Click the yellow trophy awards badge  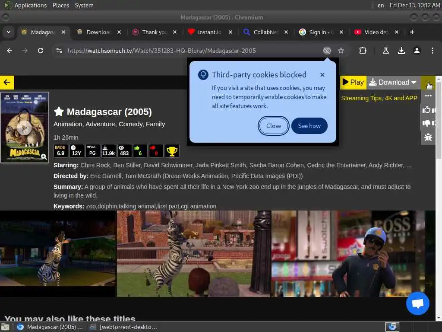[x=172, y=151]
